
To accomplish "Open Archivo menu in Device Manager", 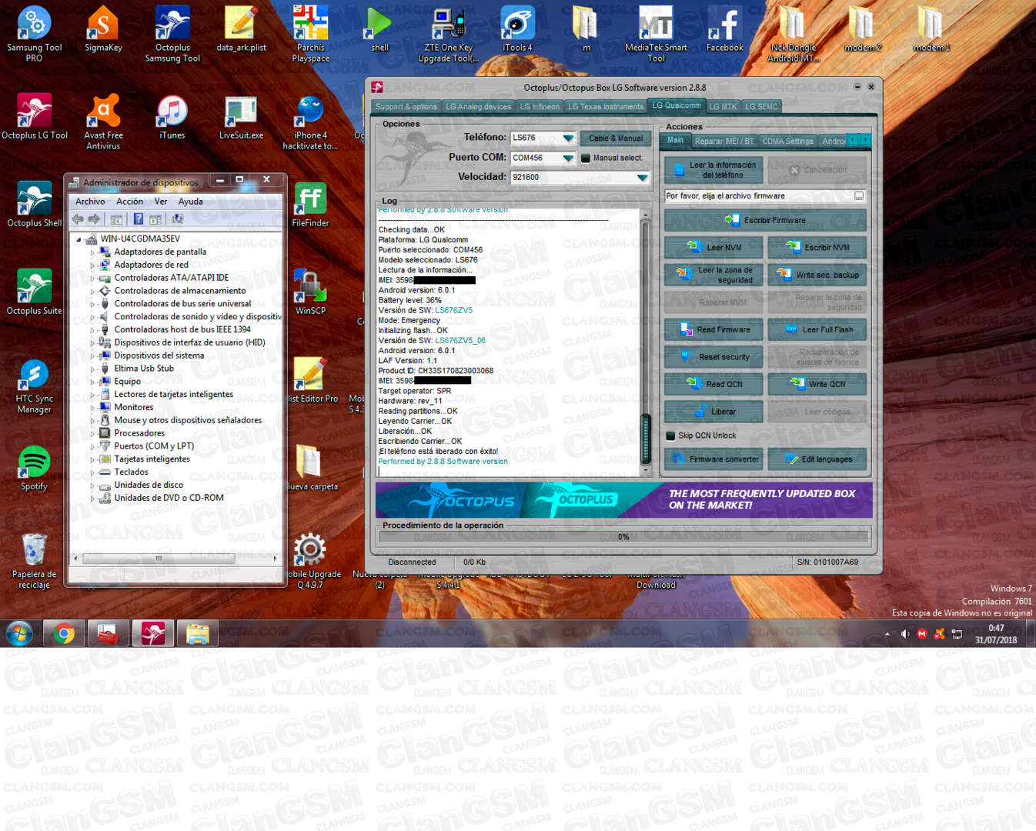I will [90, 202].
